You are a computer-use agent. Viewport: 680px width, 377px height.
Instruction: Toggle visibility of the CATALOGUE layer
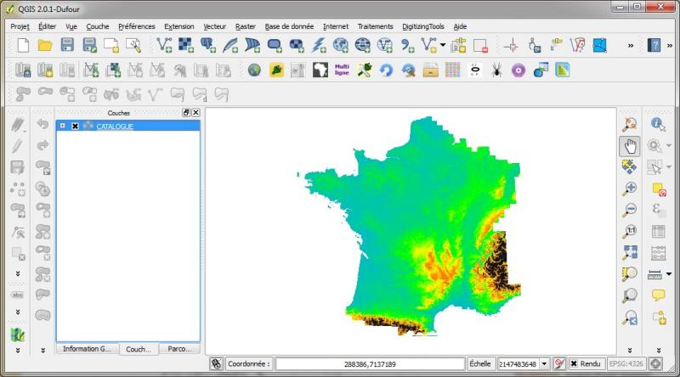75,127
